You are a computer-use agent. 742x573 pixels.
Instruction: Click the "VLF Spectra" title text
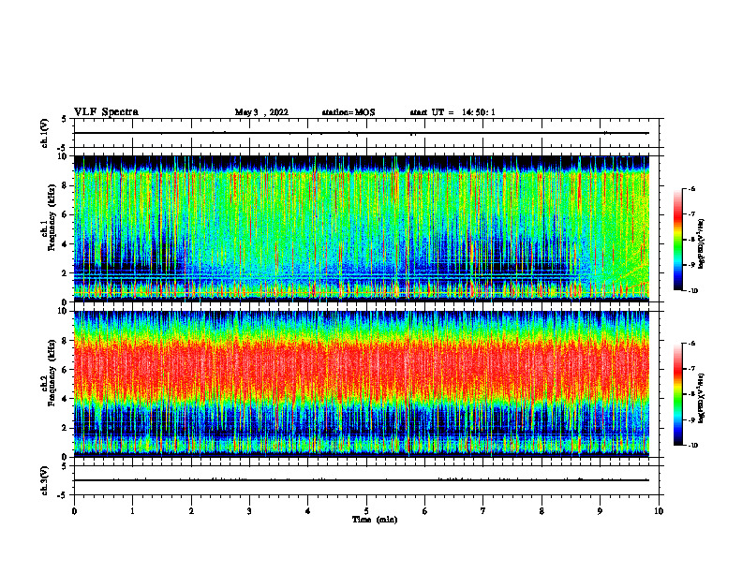[106, 112]
